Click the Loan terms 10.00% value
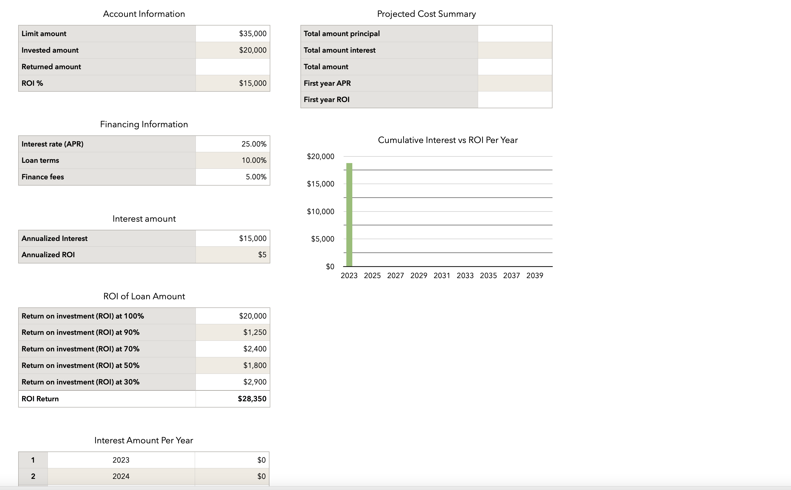Image resolution: width=791 pixels, height=490 pixels. coord(232,160)
